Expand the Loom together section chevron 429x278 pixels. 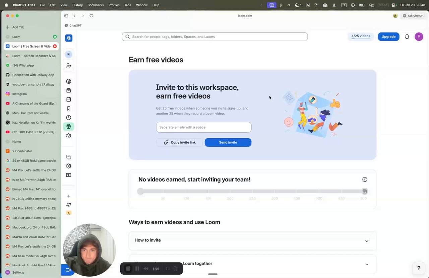pyautogui.click(x=367, y=264)
